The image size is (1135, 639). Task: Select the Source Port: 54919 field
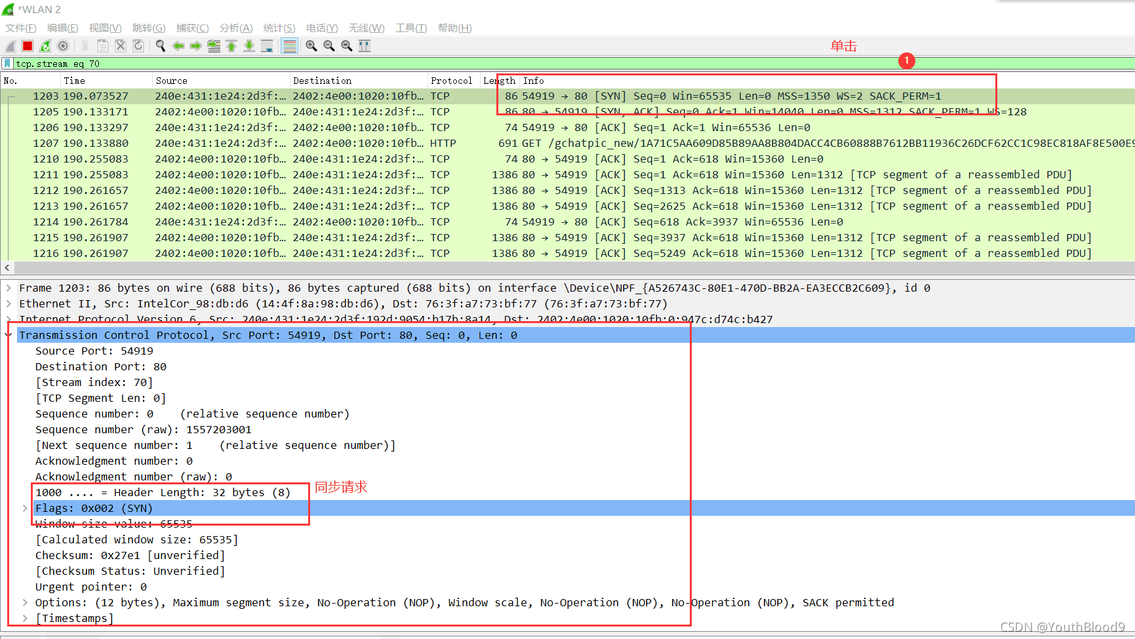(x=94, y=351)
